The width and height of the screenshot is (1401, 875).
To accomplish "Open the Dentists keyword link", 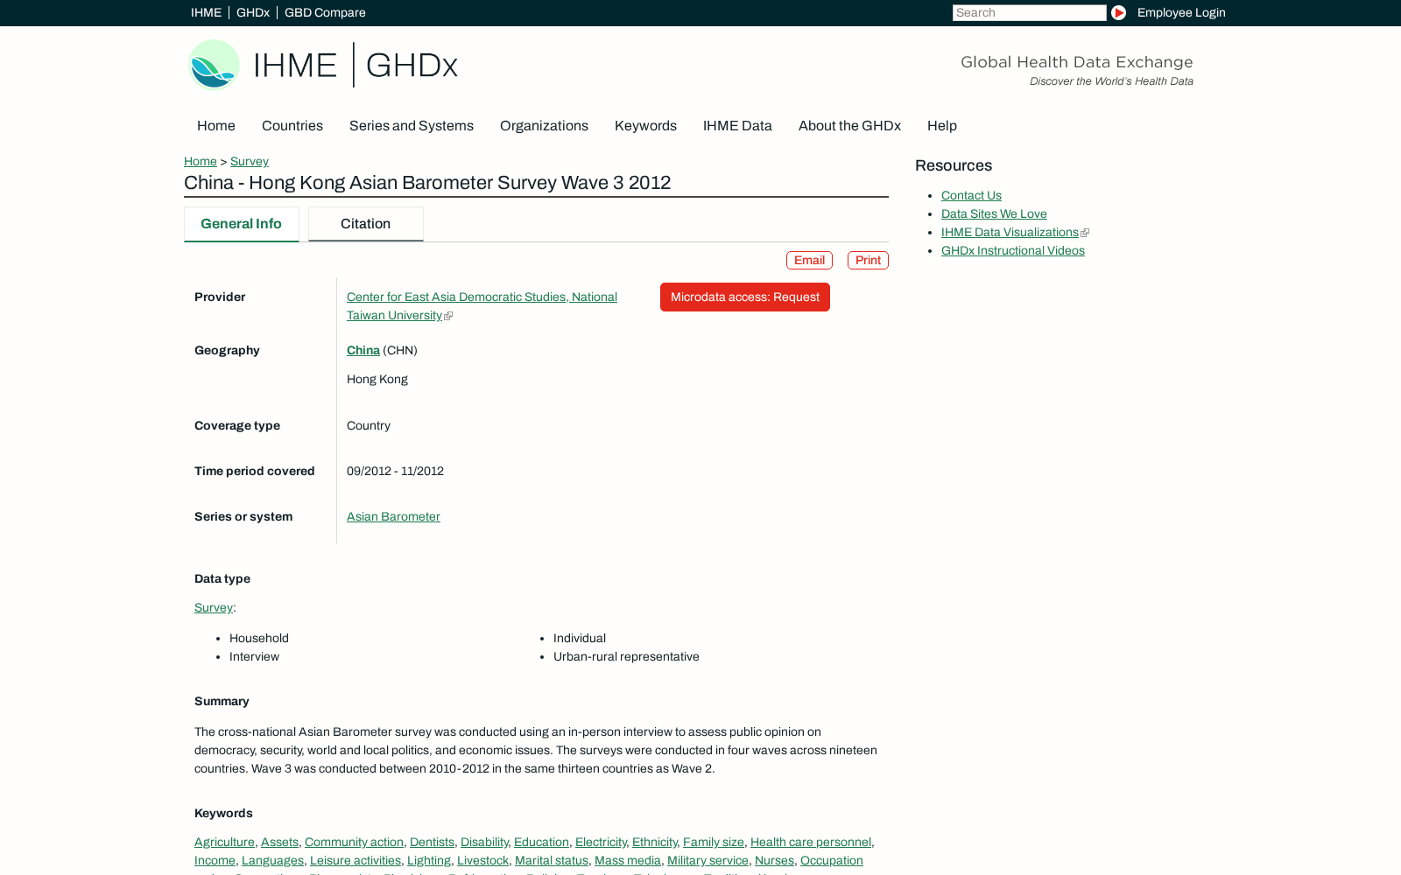I will tap(432, 842).
